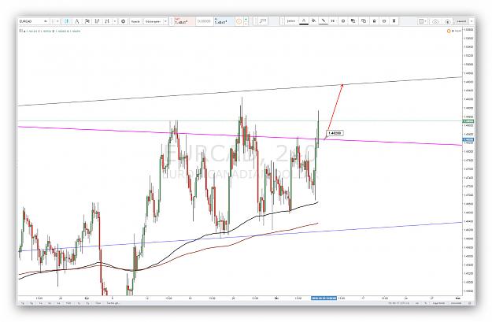Viewport: 492px width, 322px height.
Task: Click the stacked-squares icon left of the clone icon
Action: tap(353, 21)
